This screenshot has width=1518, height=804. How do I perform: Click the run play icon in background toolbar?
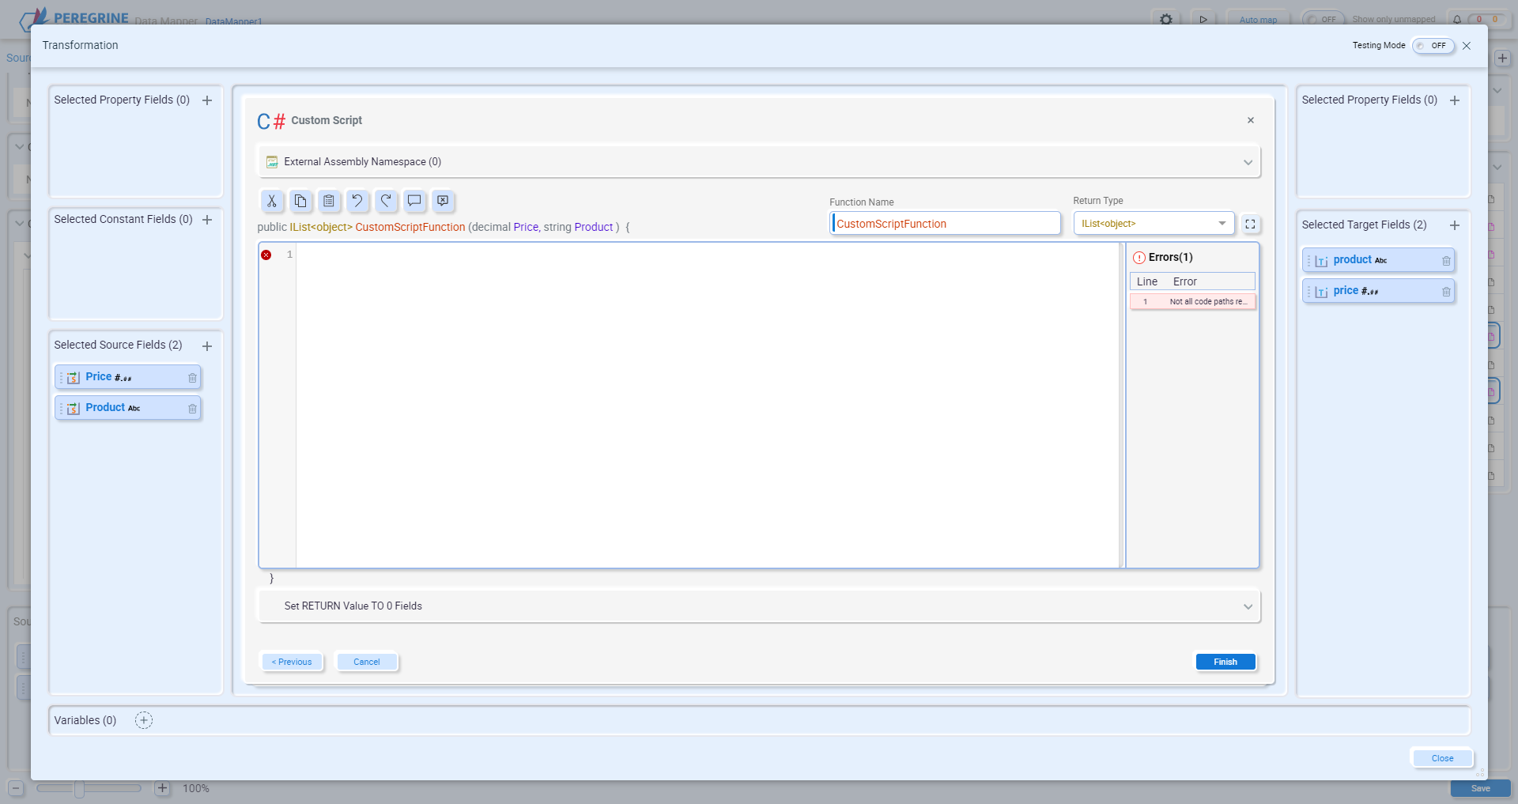(x=1203, y=19)
